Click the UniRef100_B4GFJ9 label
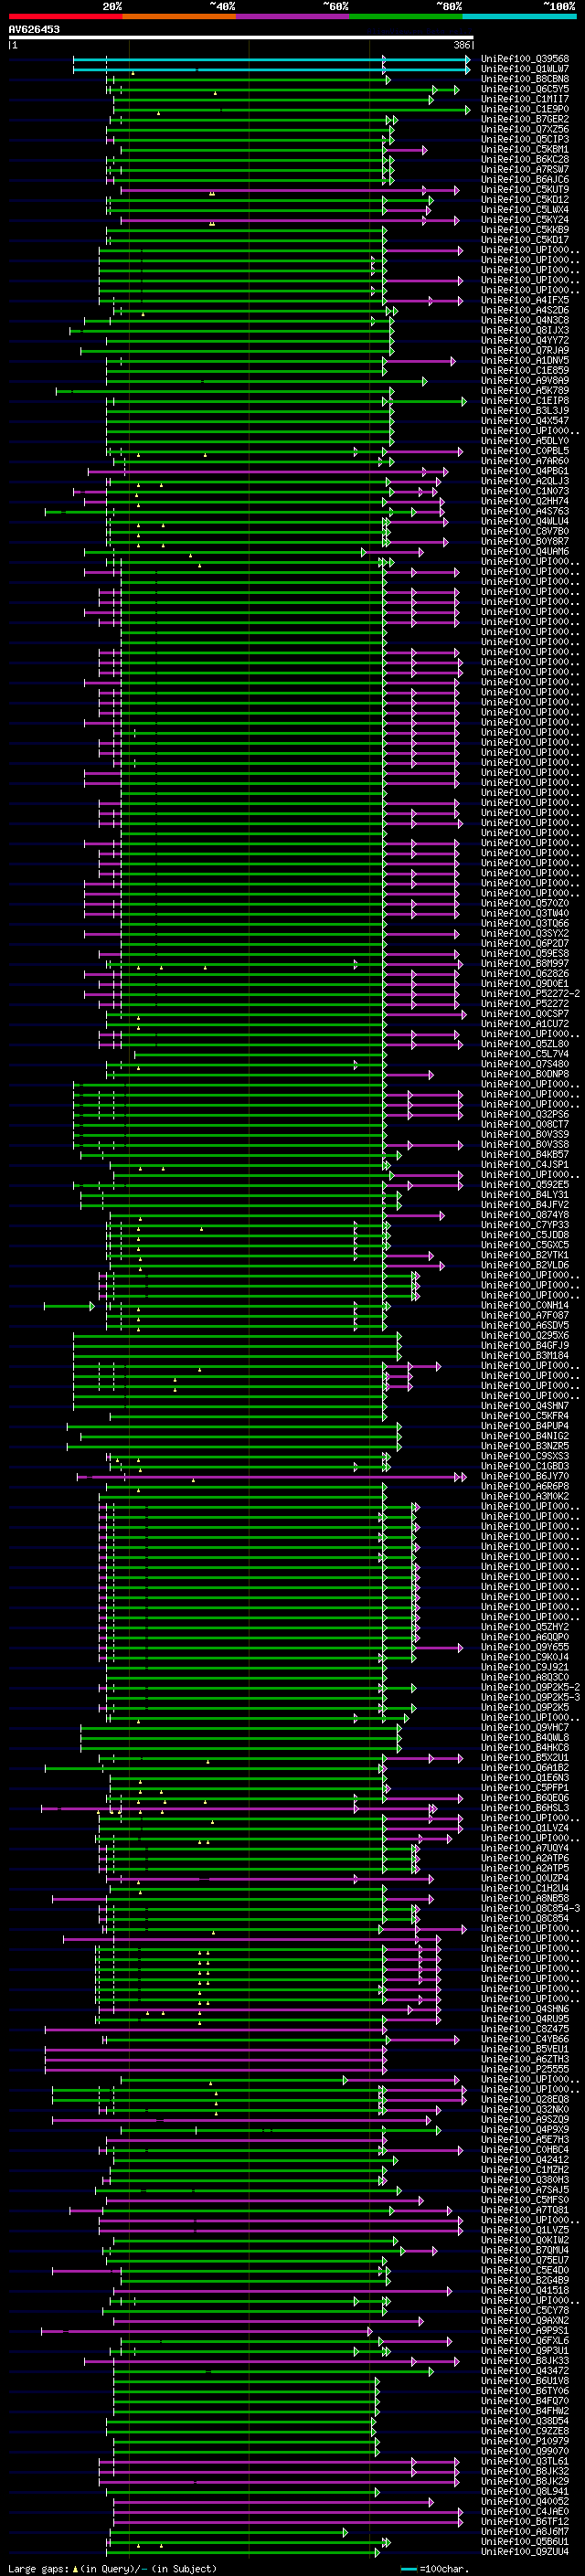Image resolution: width=585 pixels, height=2576 pixels. click(525, 1345)
